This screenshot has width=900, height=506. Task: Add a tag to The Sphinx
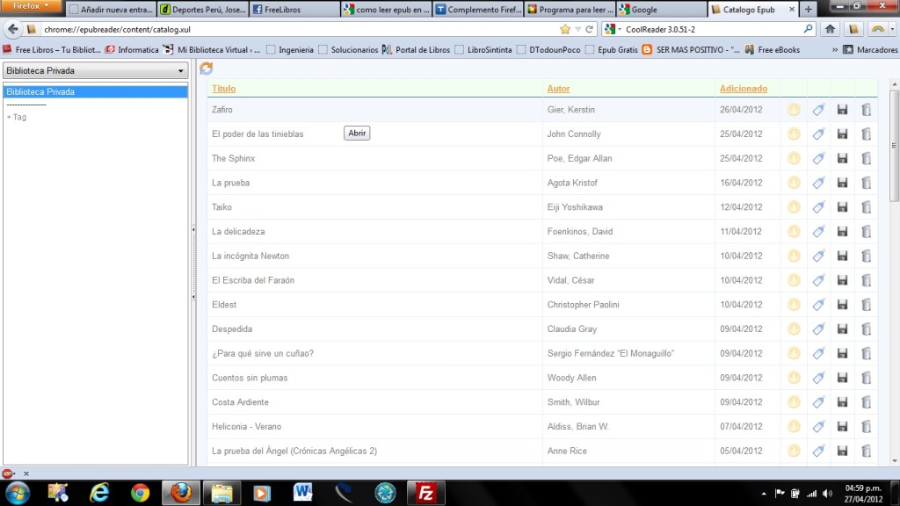point(818,158)
